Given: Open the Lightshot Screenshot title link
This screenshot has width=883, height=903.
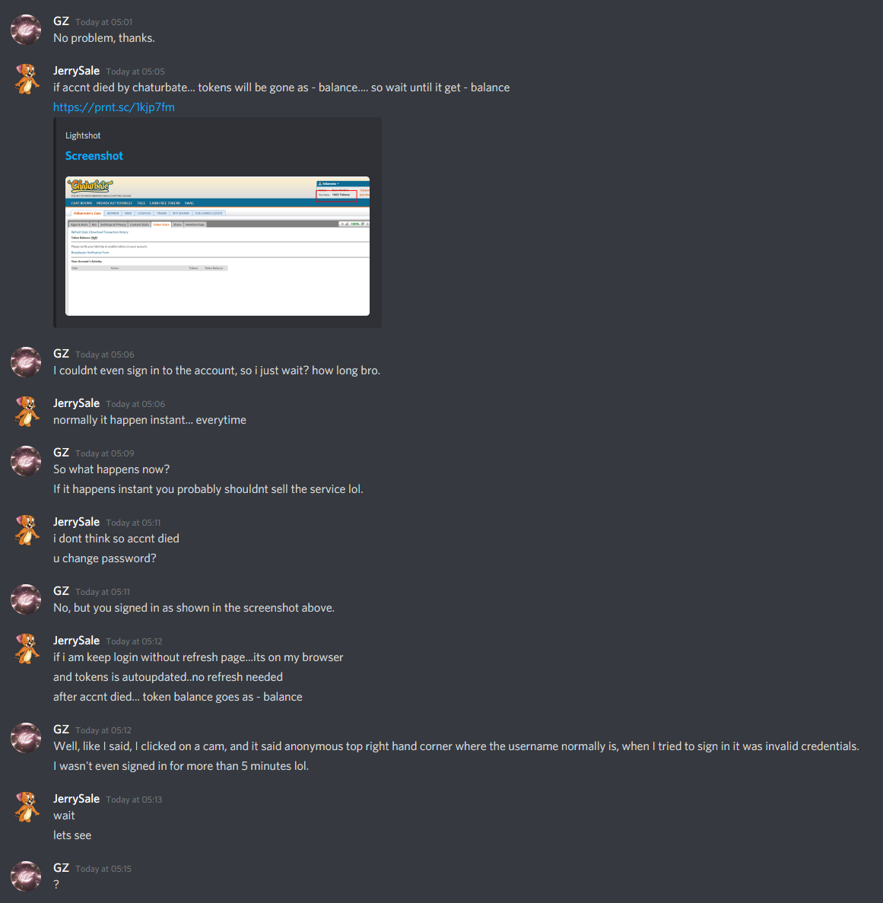Looking at the screenshot, I should (94, 156).
